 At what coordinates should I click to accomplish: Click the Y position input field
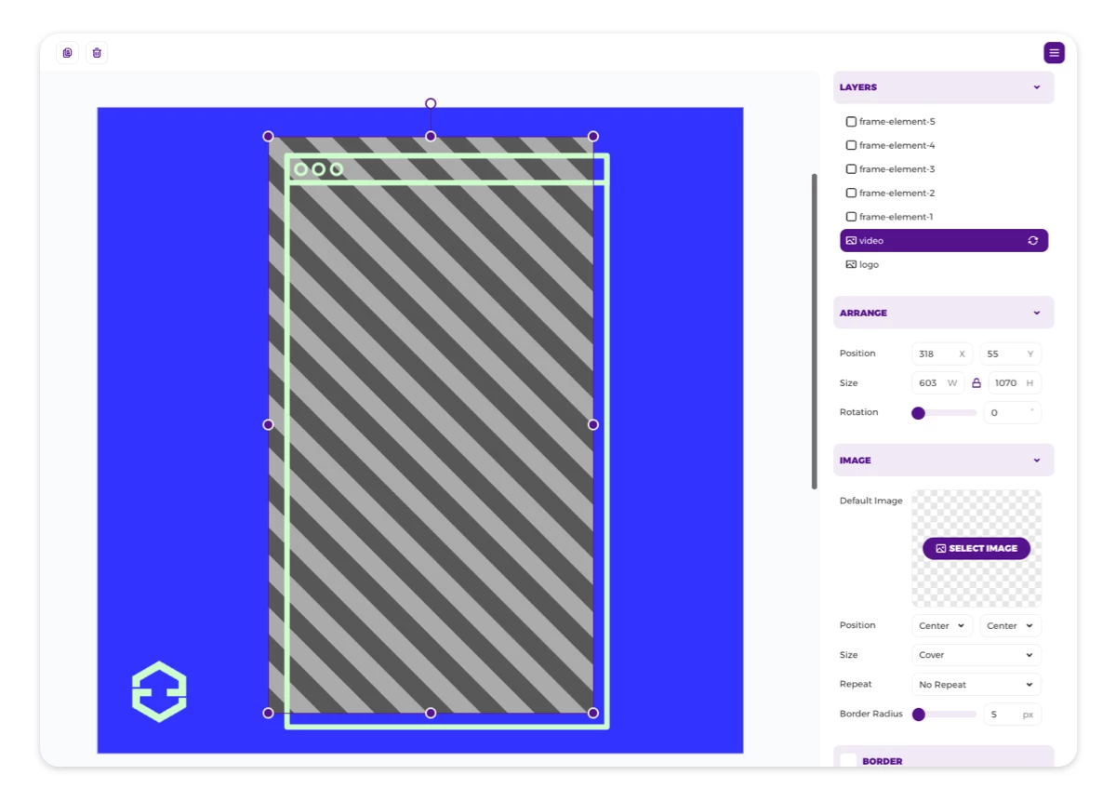pyautogui.click(x=1011, y=354)
